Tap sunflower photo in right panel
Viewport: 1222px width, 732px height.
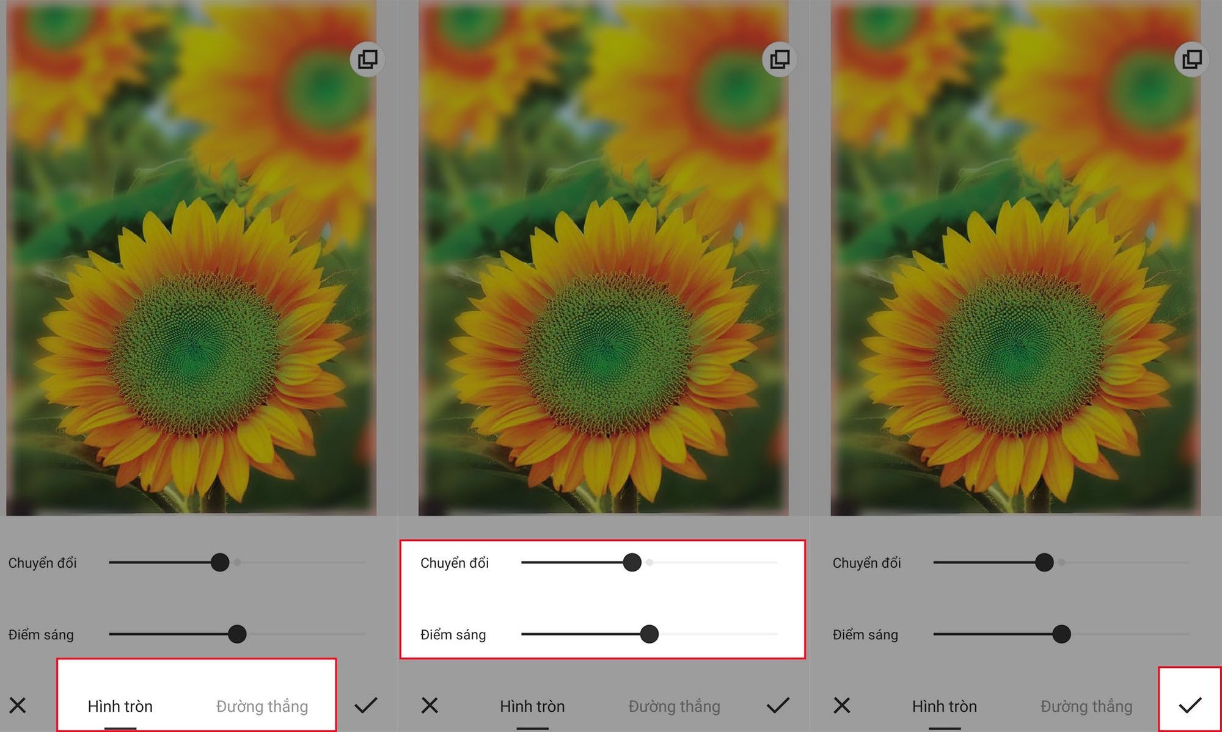[x=1015, y=258]
